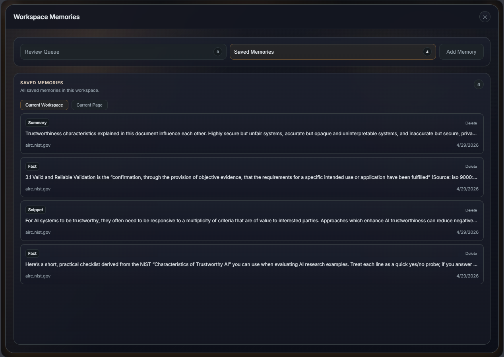
Task: Click the Review Queue count badge showing 0
Action: click(217, 52)
